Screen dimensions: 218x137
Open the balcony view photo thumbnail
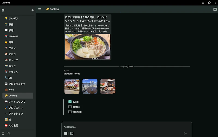point(90,87)
